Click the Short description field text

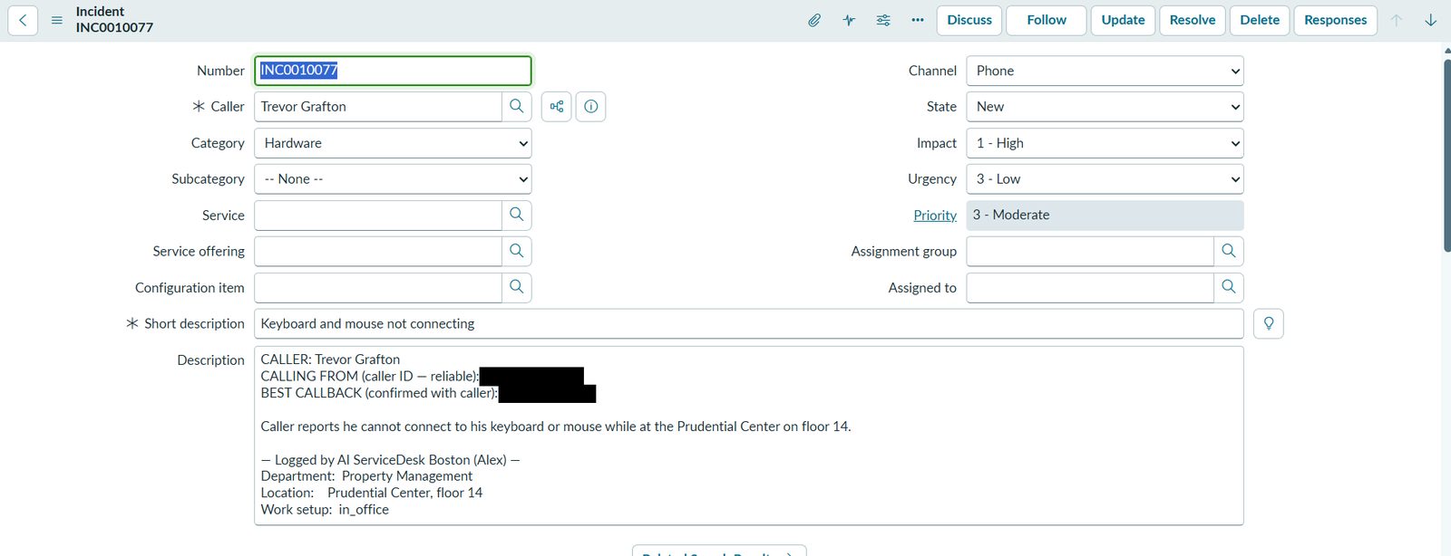749,323
